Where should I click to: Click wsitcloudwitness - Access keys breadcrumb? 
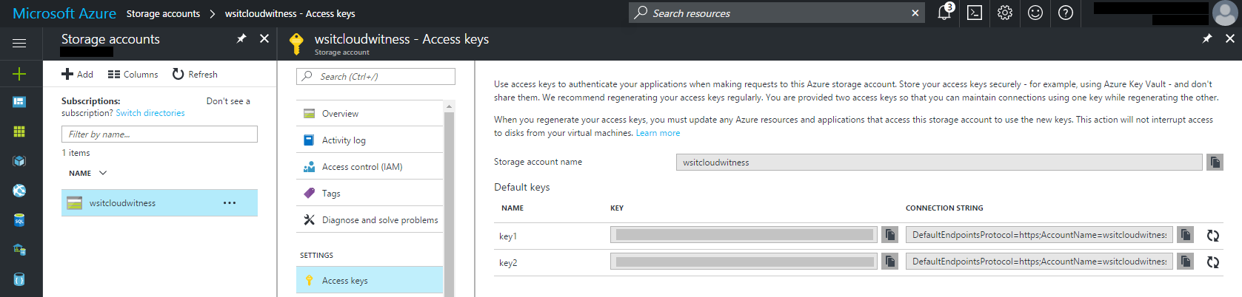coord(290,13)
